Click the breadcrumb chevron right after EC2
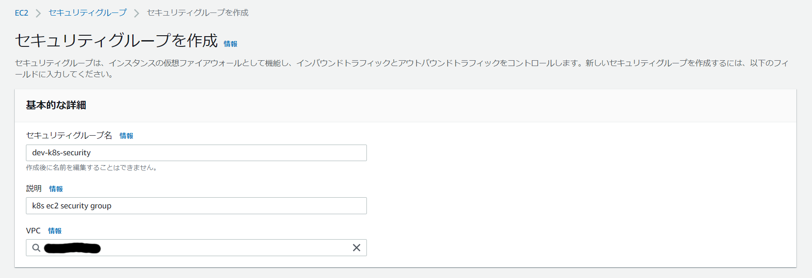 point(38,13)
